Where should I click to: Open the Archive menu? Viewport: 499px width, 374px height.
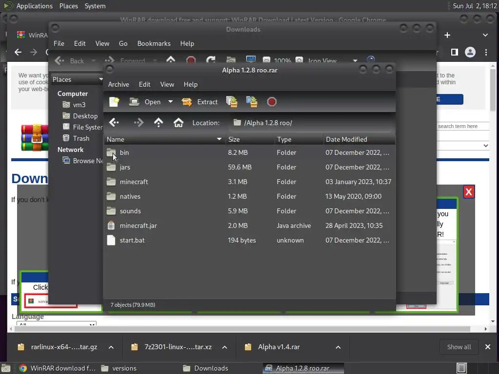(x=118, y=84)
